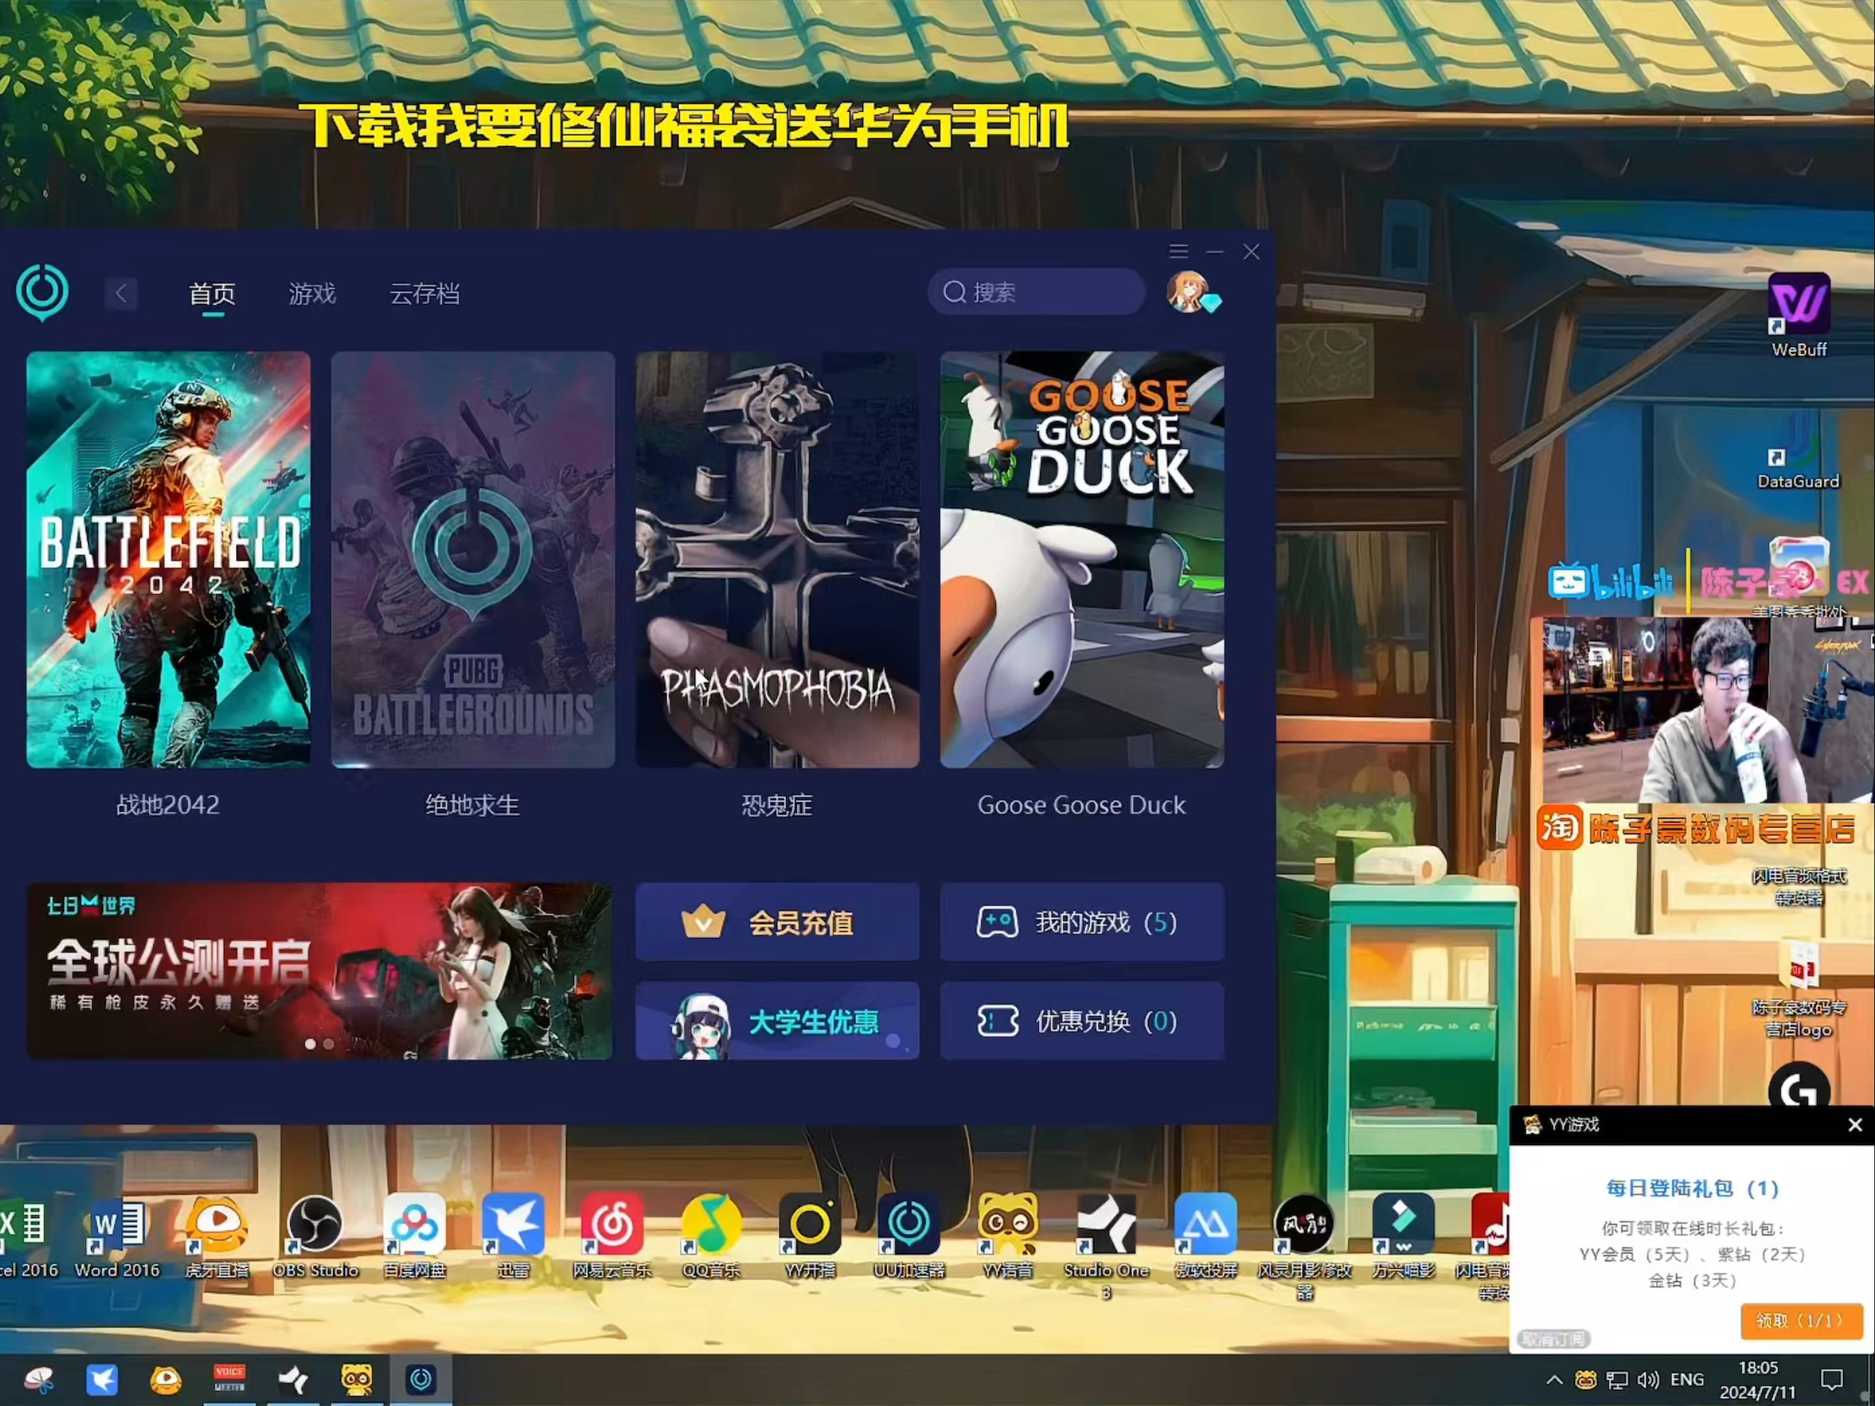Screen dimensions: 1875x1406
Task: Show hidden system tray icons
Action: click(x=1553, y=1380)
